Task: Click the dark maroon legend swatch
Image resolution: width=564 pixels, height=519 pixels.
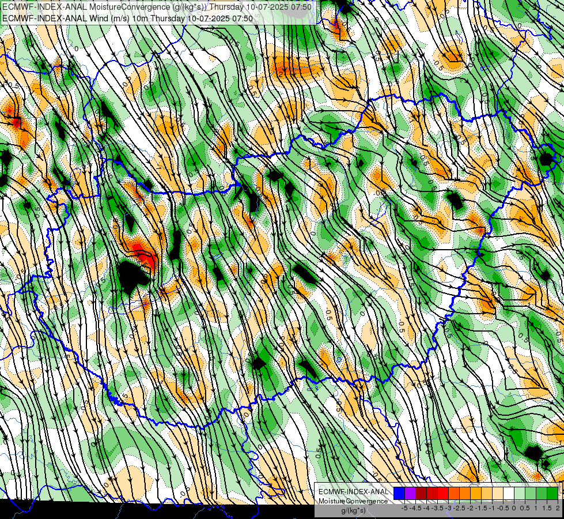Action: (x=421, y=493)
